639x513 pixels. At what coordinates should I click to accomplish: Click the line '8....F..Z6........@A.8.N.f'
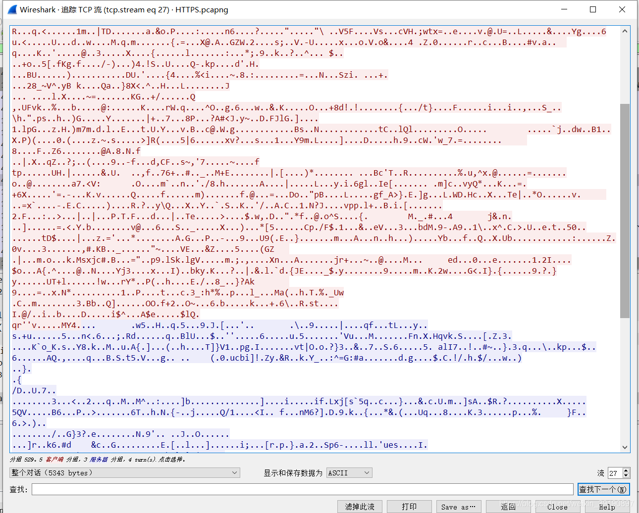(76, 151)
